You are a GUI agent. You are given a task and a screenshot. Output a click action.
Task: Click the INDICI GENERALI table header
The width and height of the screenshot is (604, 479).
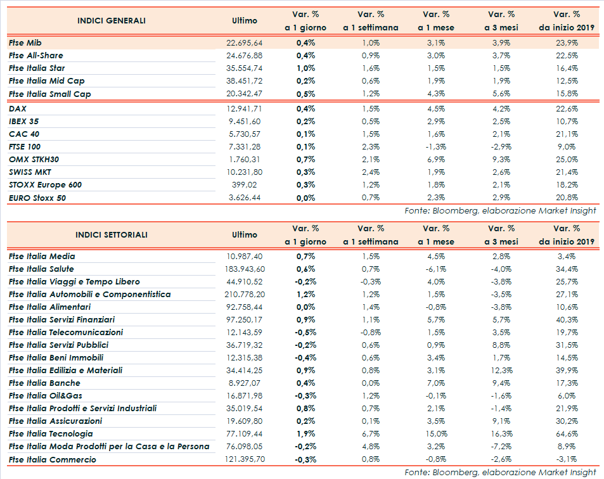click(x=112, y=20)
